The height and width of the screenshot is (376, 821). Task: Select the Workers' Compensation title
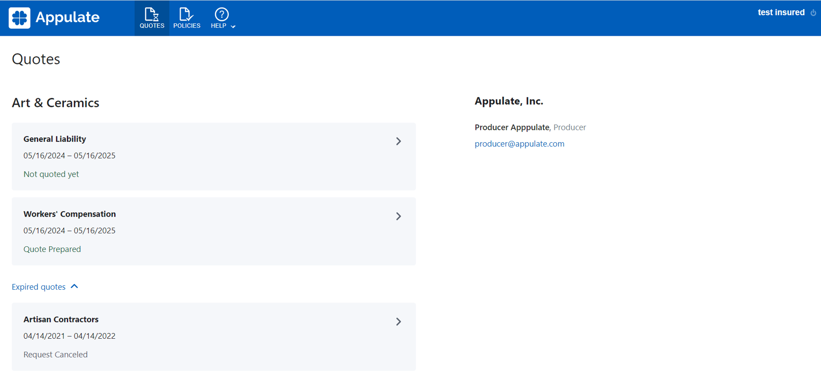tap(70, 214)
